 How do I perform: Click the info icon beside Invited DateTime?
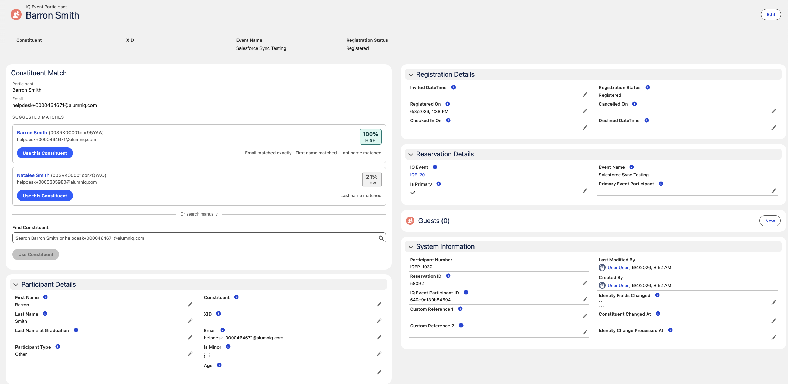(x=454, y=87)
